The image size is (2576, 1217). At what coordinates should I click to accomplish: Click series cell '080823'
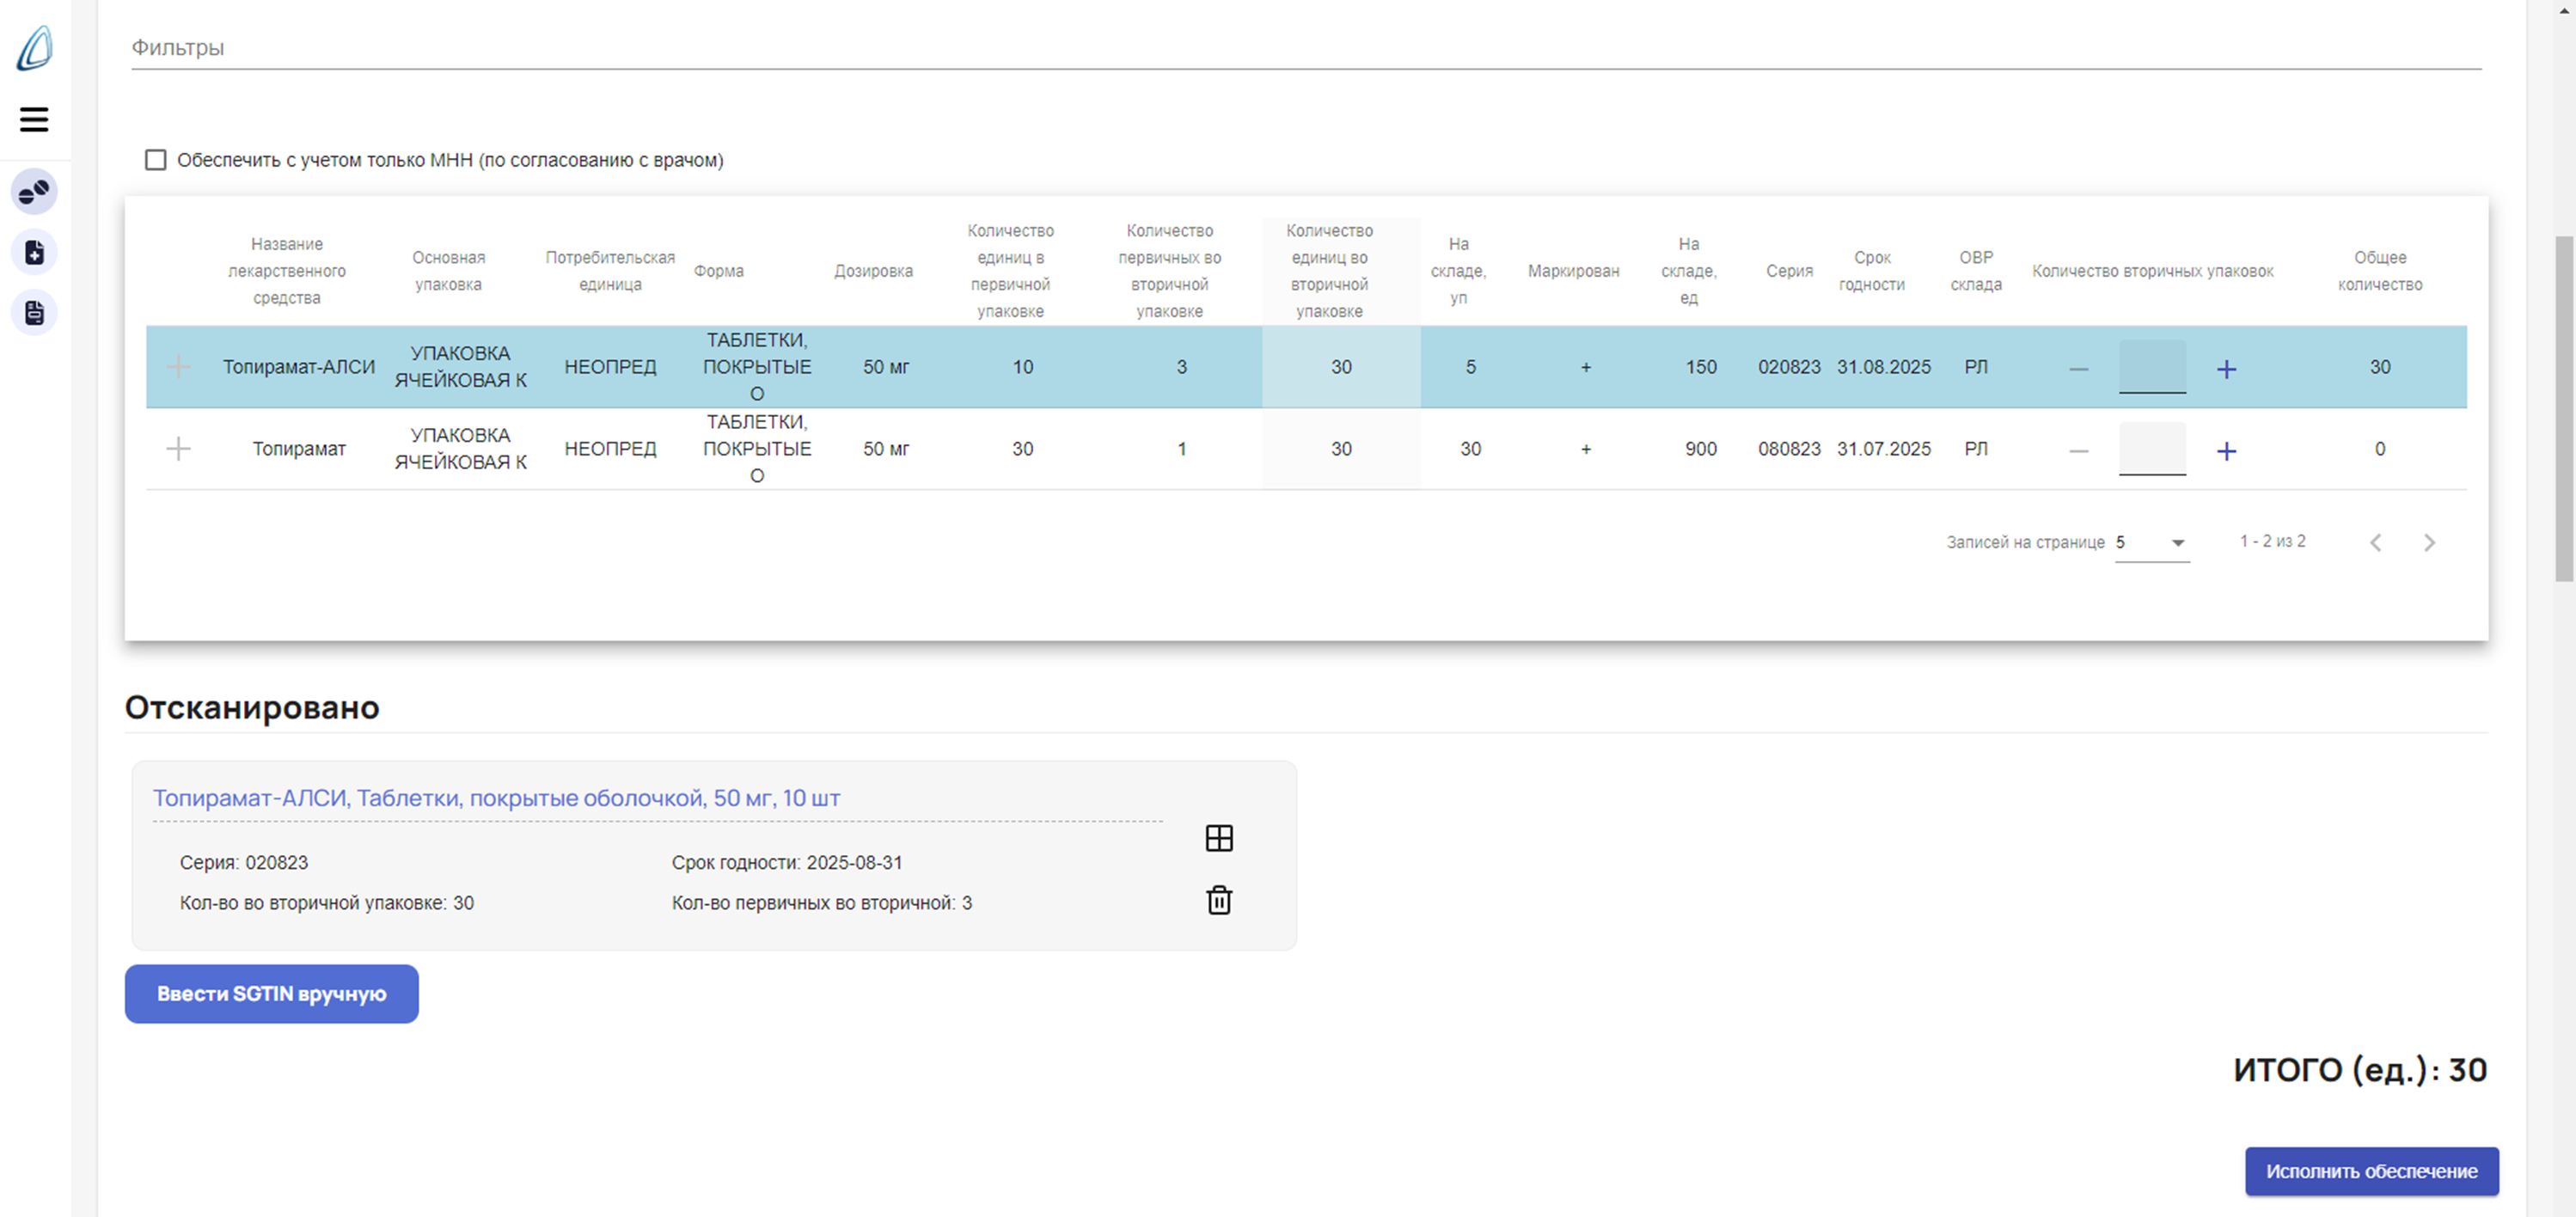1789,449
